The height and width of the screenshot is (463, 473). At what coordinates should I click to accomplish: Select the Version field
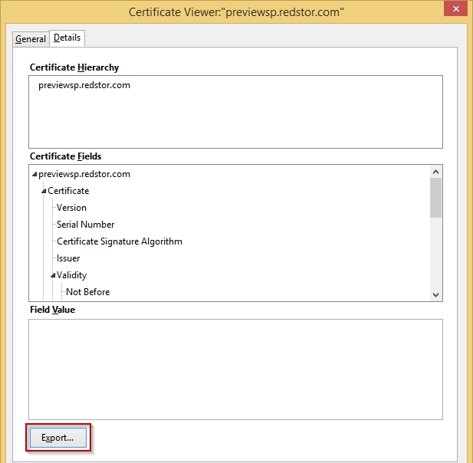[x=71, y=208]
